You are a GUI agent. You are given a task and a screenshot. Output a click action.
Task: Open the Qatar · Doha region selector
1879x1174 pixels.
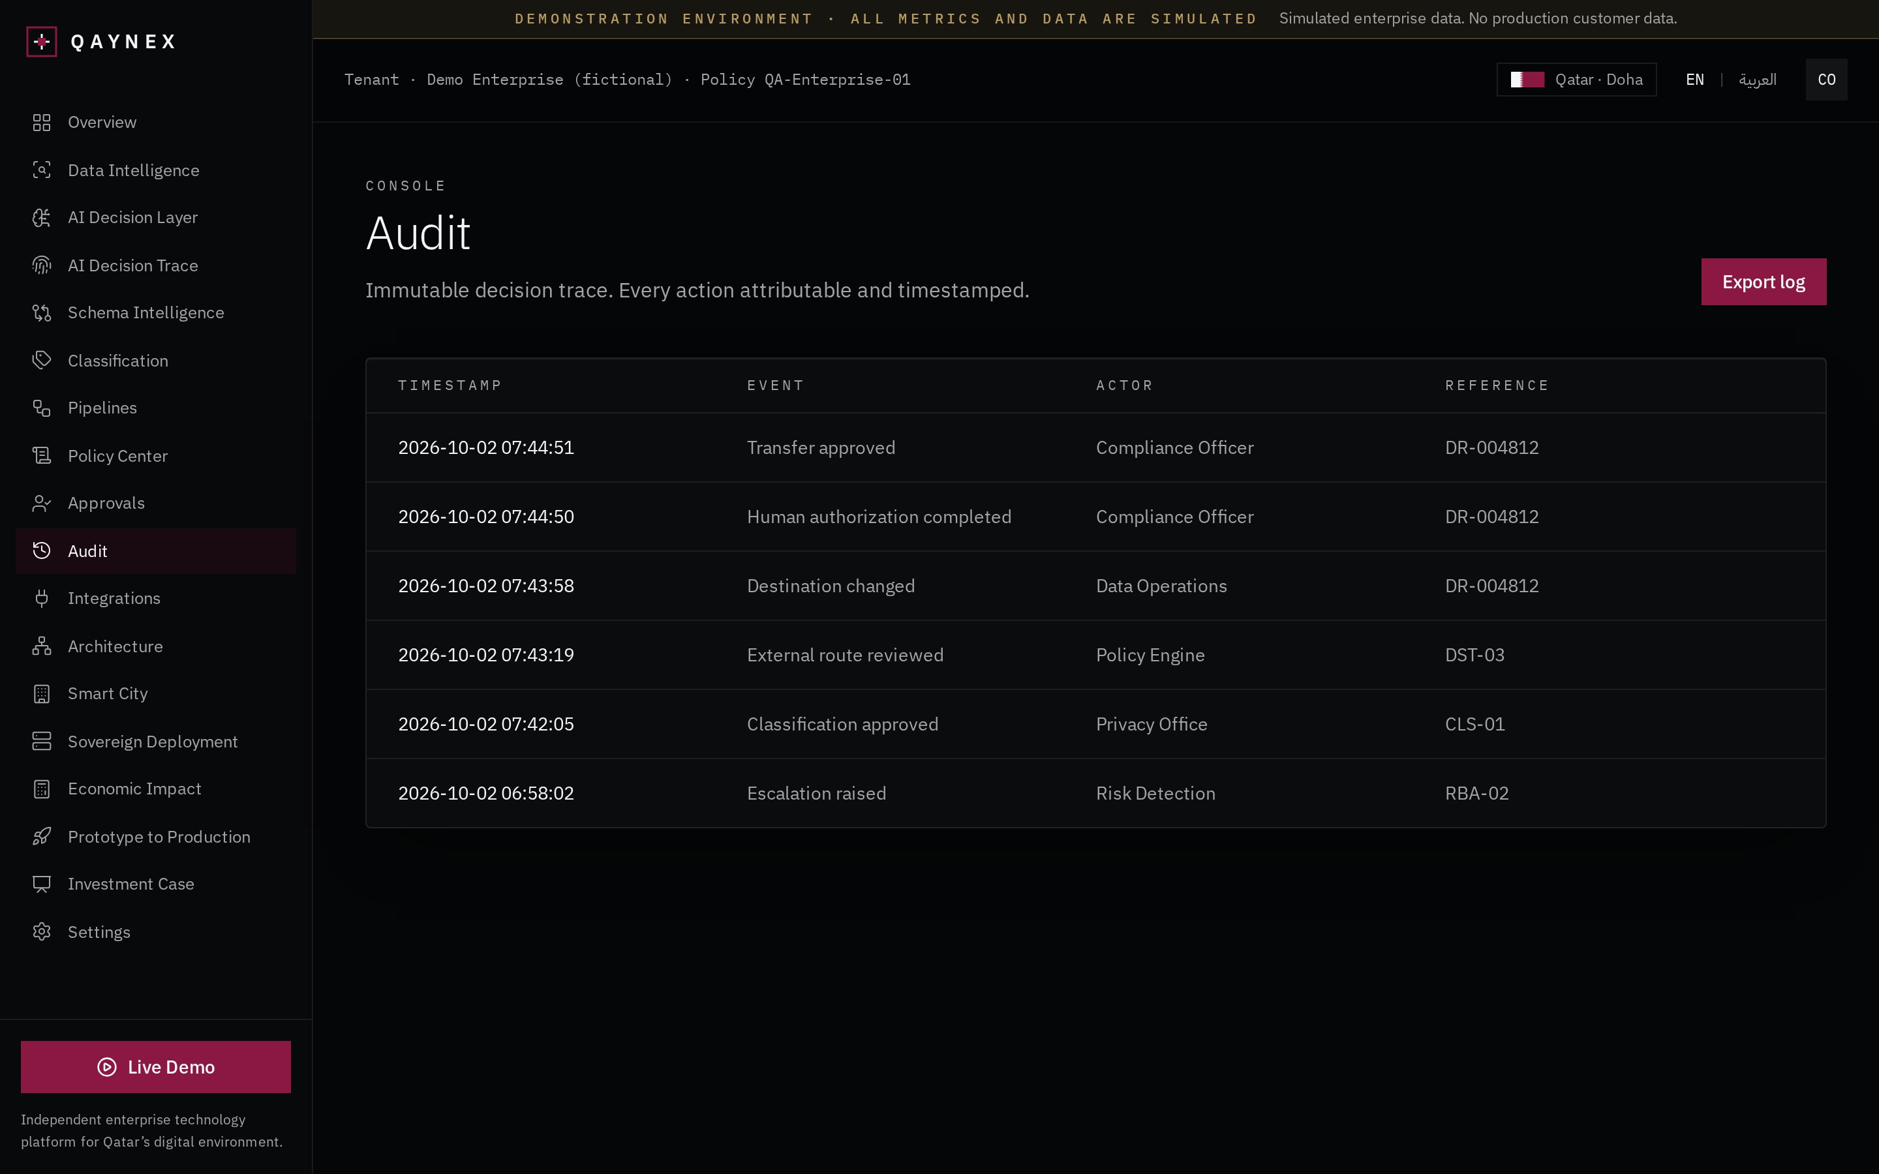pyautogui.click(x=1576, y=79)
